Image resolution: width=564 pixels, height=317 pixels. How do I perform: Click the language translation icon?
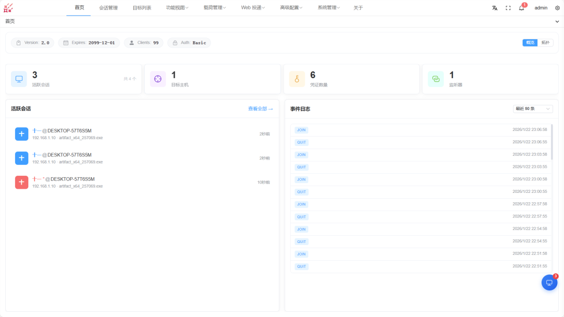point(495,8)
